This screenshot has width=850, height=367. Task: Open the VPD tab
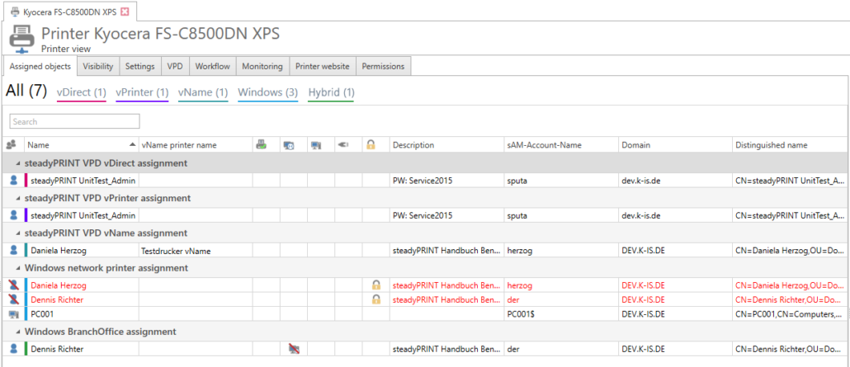(175, 66)
